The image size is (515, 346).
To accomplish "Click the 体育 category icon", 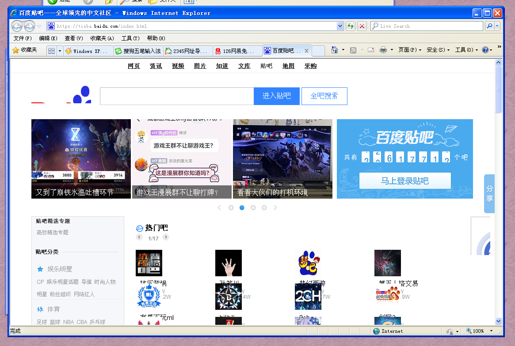I will [x=40, y=309].
